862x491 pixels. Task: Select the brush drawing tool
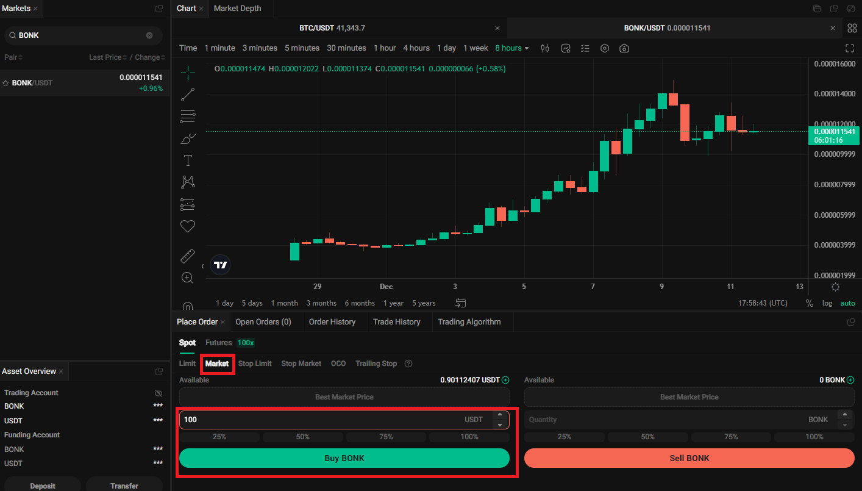(188, 138)
